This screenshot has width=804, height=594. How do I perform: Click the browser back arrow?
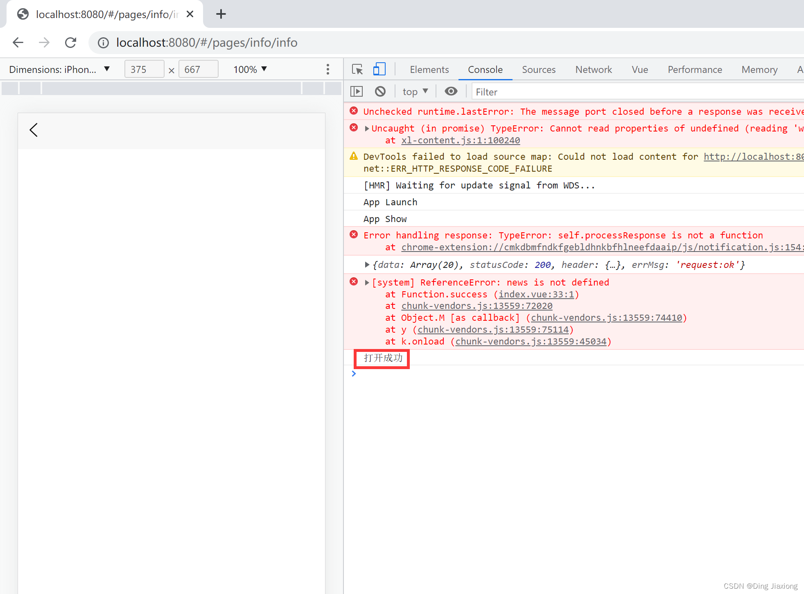point(18,43)
